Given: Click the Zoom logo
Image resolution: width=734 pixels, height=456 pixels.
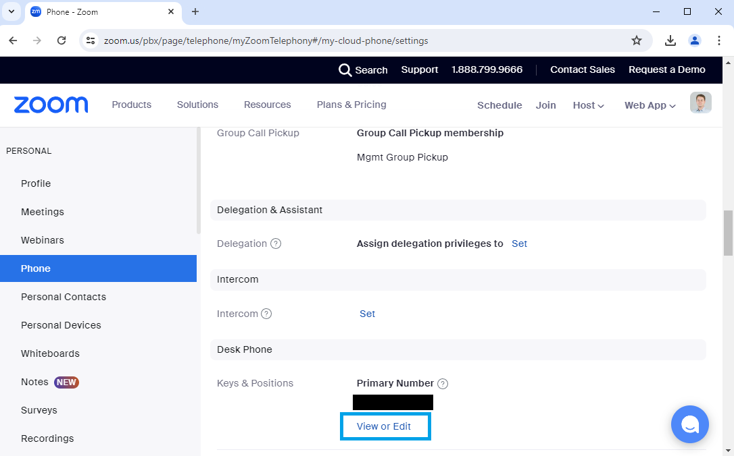Looking at the screenshot, I should click(51, 105).
